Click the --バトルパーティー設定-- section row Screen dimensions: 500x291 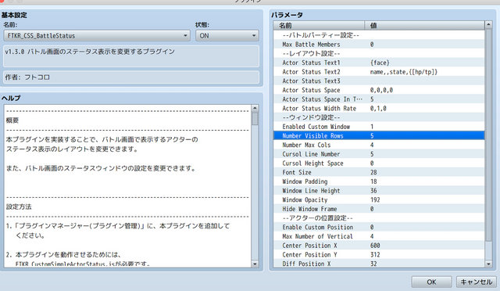click(379, 35)
